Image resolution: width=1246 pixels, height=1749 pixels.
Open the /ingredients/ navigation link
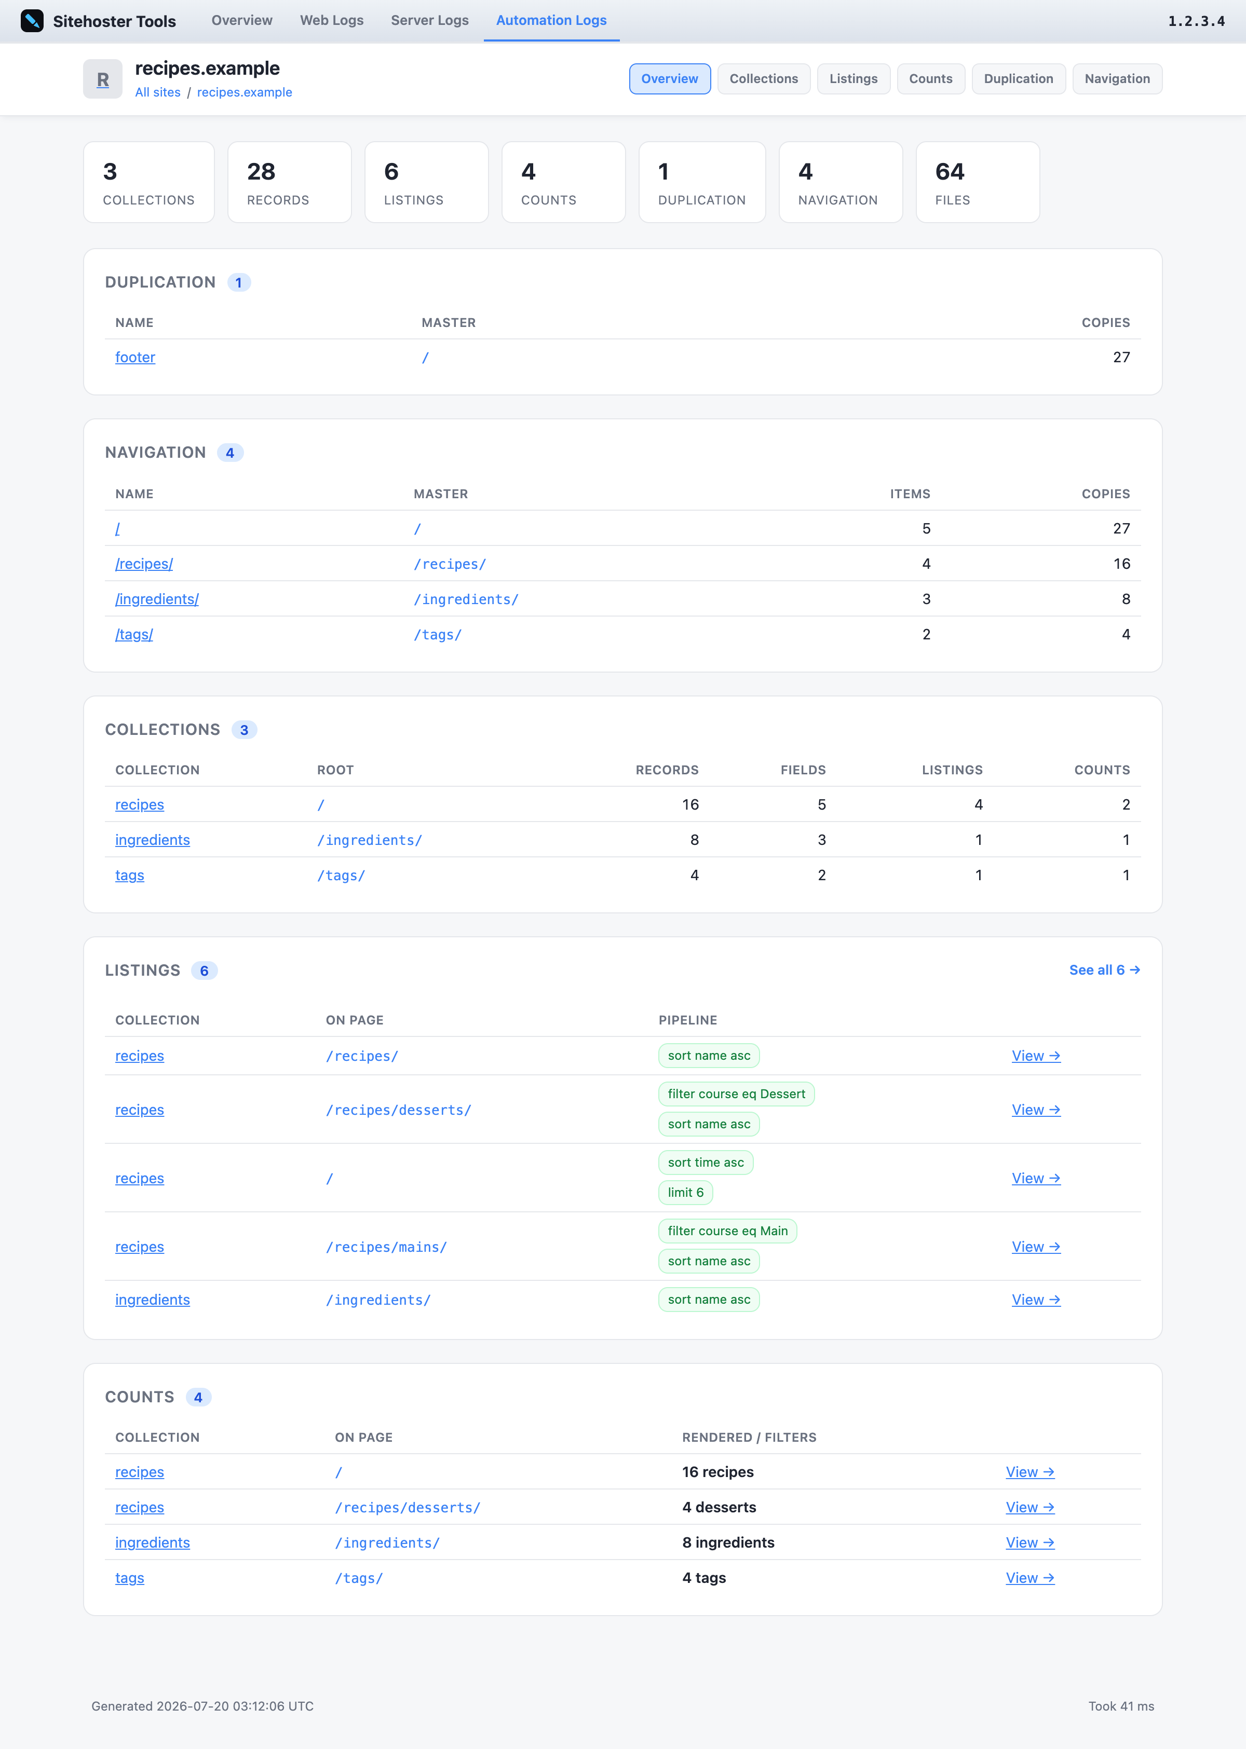tap(156, 599)
